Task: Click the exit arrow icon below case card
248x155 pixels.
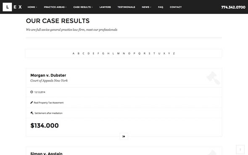Action: tap(124, 137)
